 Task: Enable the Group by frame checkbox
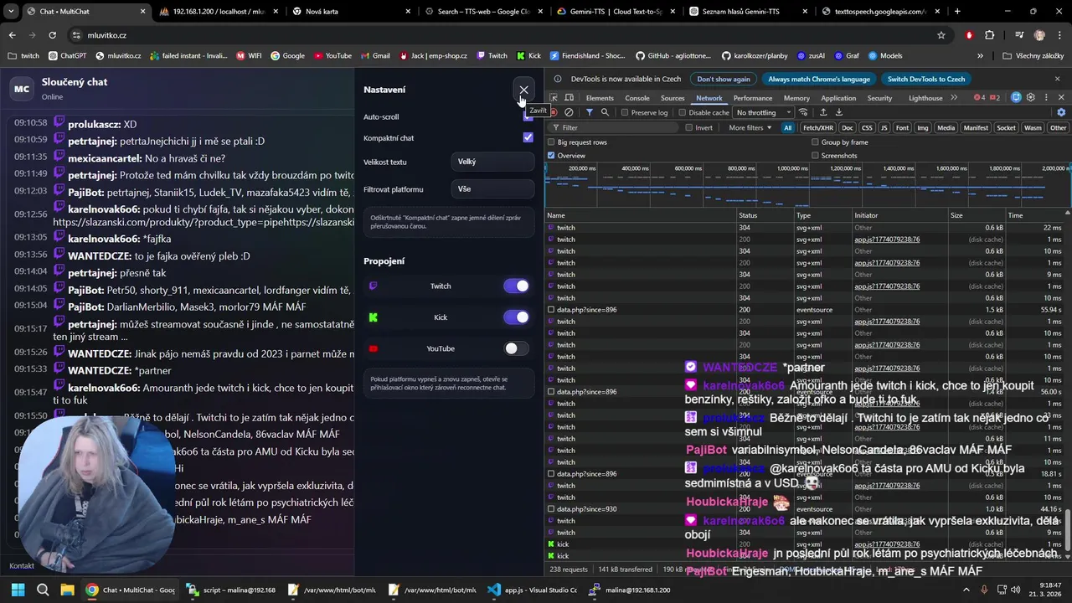[815, 142]
